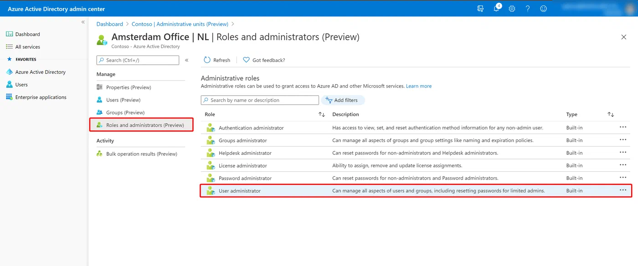The height and width of the screenshot is (266, 638).
Task: Collapse the left navigation with double chevron
Action: pos(83,22)
